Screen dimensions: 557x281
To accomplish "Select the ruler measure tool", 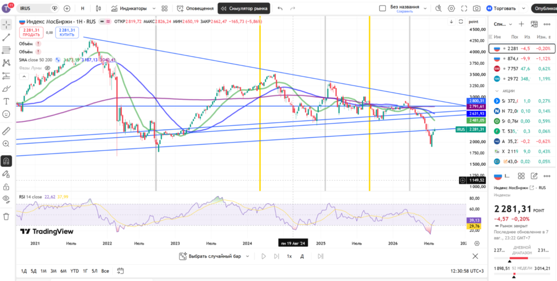I will (x=7, y=131).
